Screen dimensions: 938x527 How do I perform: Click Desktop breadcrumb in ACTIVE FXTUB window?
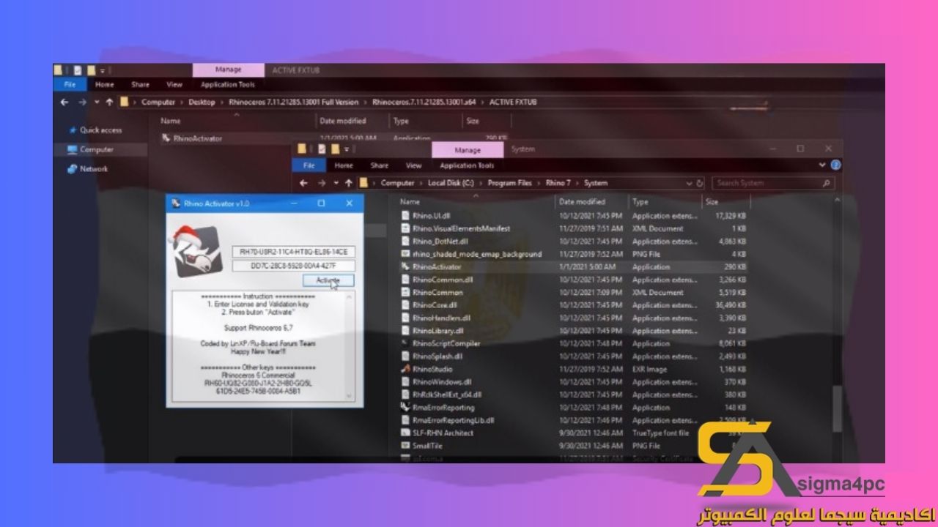(202, 102)
